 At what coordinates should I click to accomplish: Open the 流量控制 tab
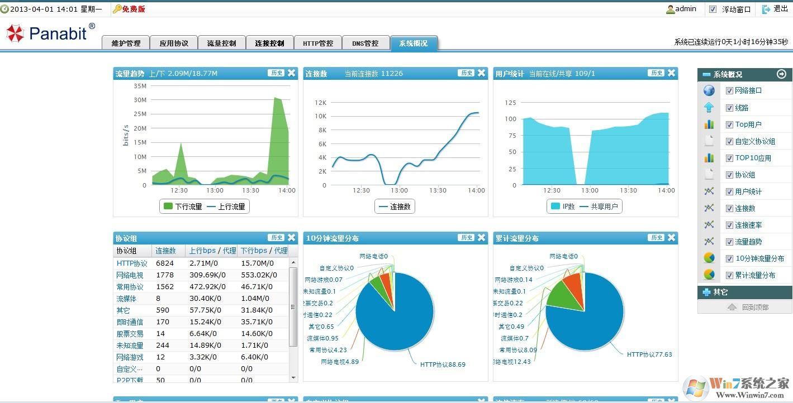click(x=221, y=43)
